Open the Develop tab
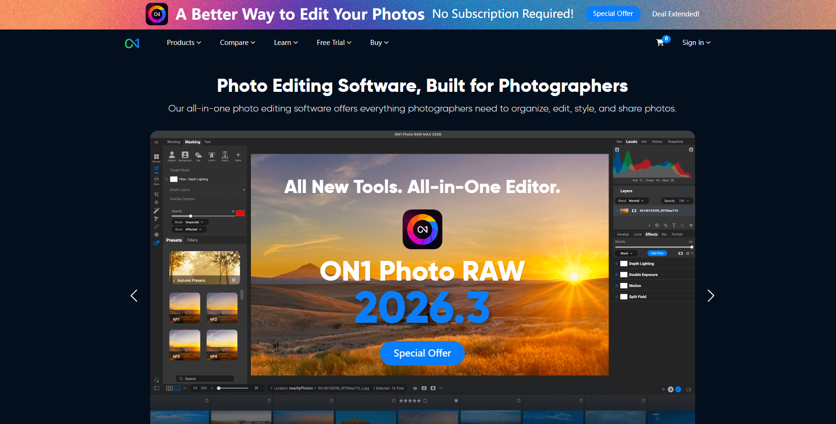 (623, 234)
